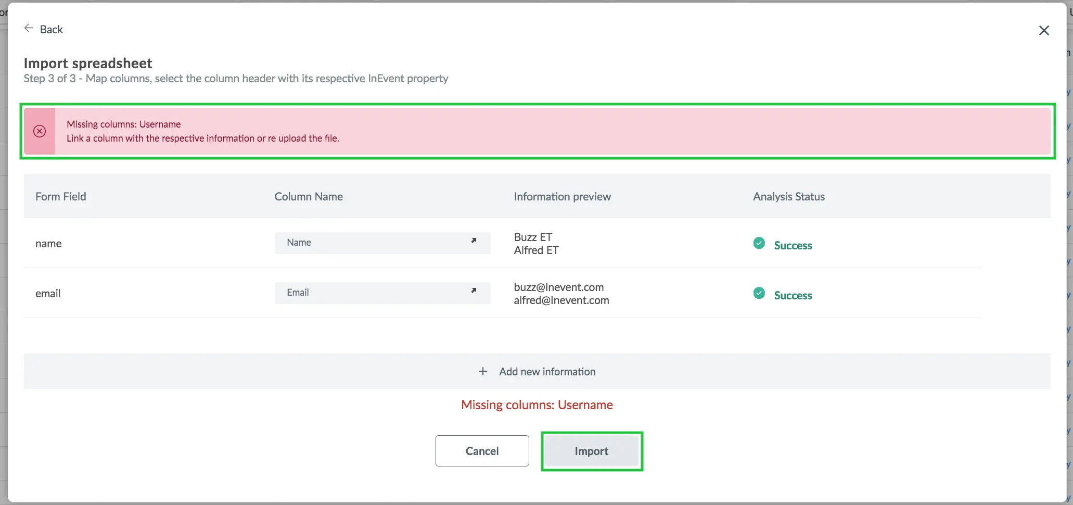The width and height of the screenshot is (1073, 505).
Task: Select the Form Field column header
Action: [x=61, y=197]
